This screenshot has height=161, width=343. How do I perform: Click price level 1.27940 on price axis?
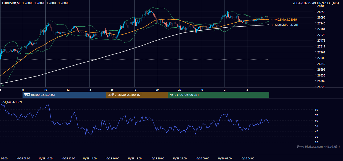[x=320, y=23]
